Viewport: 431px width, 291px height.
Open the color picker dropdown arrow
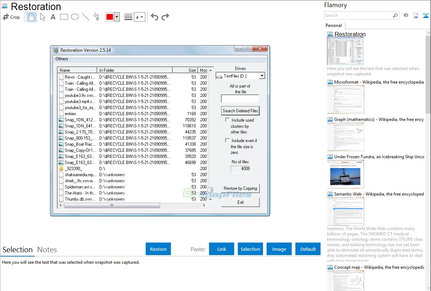point(117,17)
